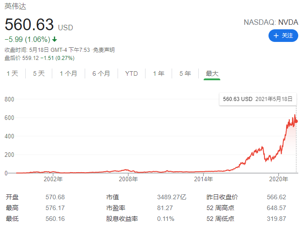Click the 市值 label

113,197
